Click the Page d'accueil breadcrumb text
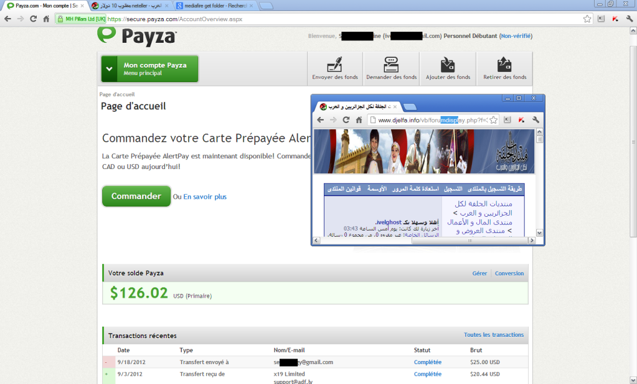The height and width of the screenshot is (384, 637). pyautogui.click(x=117, y=94)
